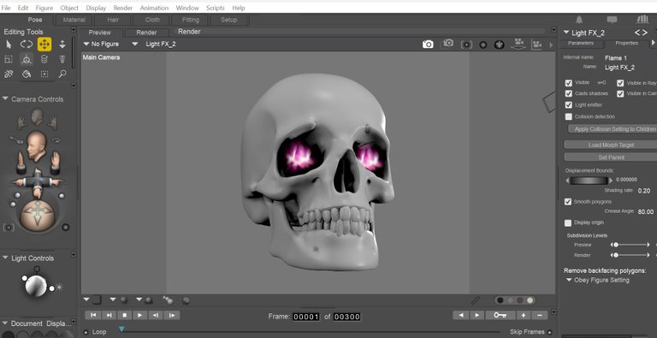The image size is (657, 338).
Task: Open the chat bubble icon
Action: coord(612,20)
